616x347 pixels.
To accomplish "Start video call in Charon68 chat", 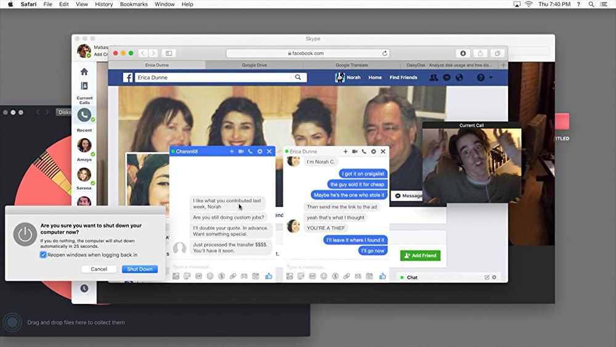I will pyautogui.click(x=241, y=152).
